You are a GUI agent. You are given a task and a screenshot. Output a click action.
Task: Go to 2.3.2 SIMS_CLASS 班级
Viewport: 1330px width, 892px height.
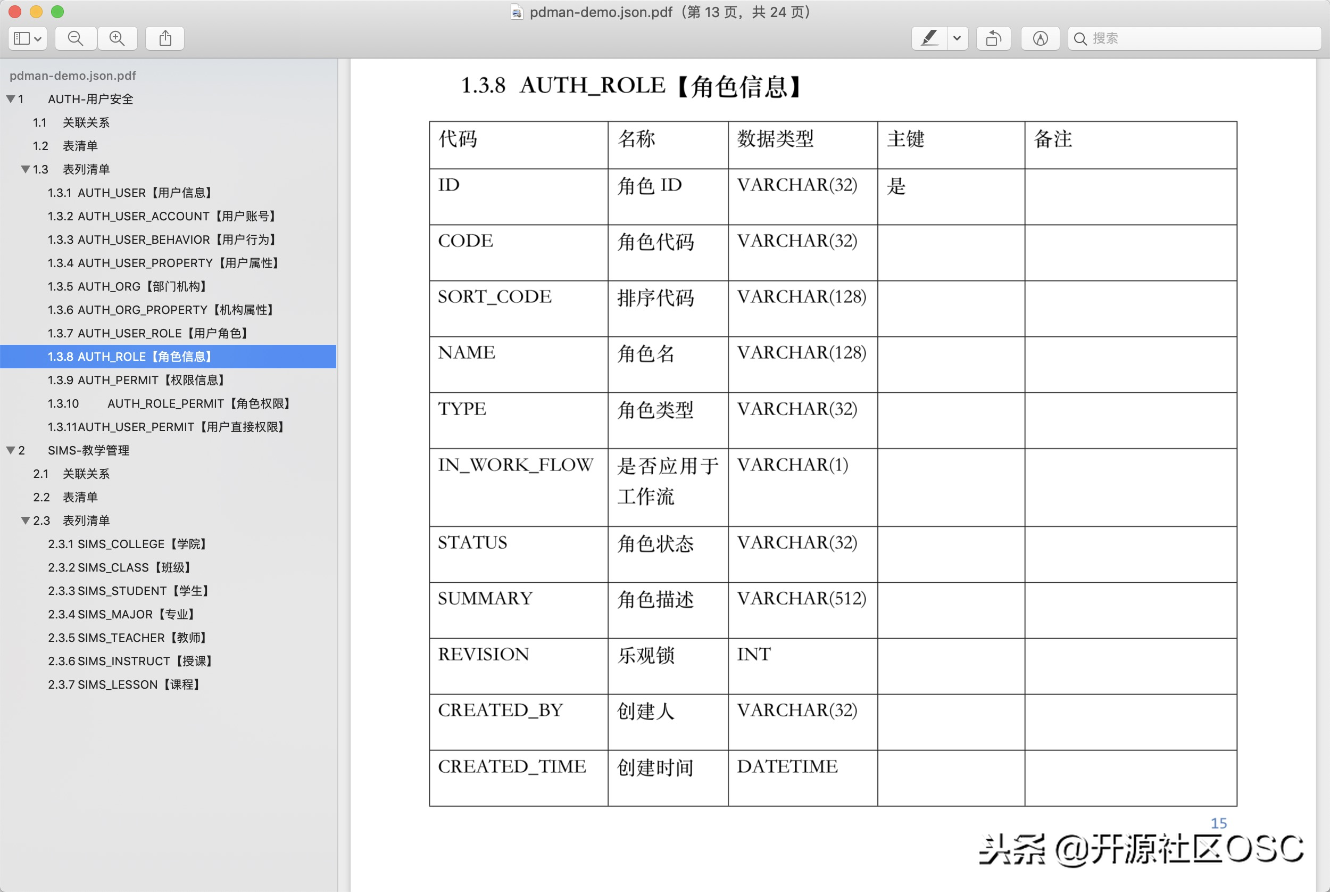click(121, 567)
